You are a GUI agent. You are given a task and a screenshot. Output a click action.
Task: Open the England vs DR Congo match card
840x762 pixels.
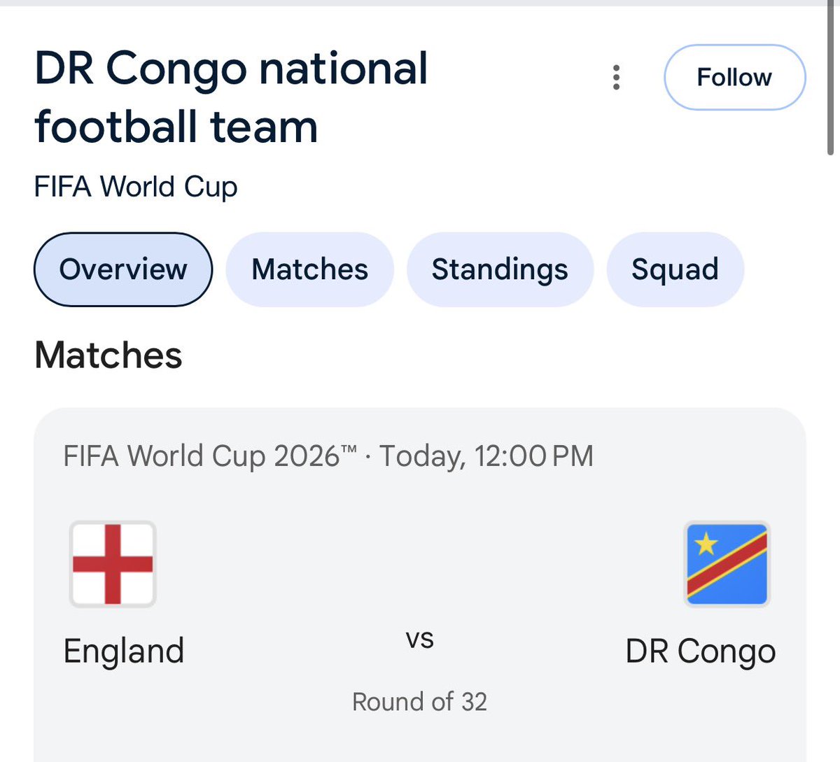tap(420, 585)
